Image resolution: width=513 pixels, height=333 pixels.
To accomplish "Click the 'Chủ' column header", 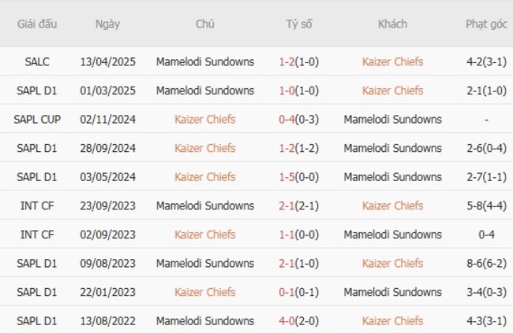I will tap(205, 24).
